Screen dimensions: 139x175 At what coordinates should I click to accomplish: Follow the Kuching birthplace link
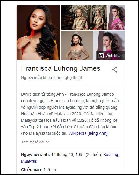point(111,155)
